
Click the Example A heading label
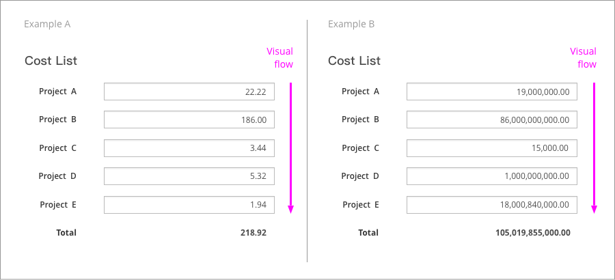click(47, 25)
